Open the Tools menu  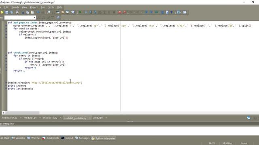point(51,7)
